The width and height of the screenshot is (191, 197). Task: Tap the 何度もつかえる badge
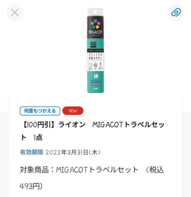pyautogui.click(x=40, y=111)
